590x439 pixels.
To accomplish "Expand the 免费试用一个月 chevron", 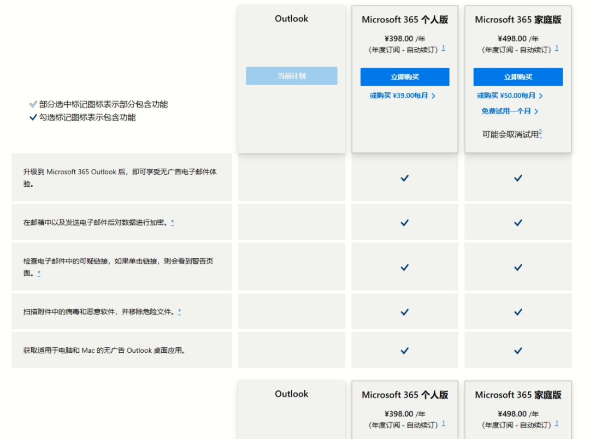I will tap(536, 111).
